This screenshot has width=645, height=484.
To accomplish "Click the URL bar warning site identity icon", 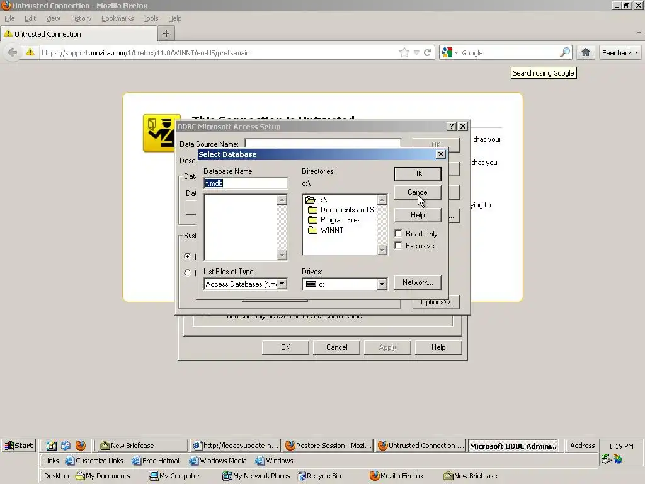I will pos(30,52).
